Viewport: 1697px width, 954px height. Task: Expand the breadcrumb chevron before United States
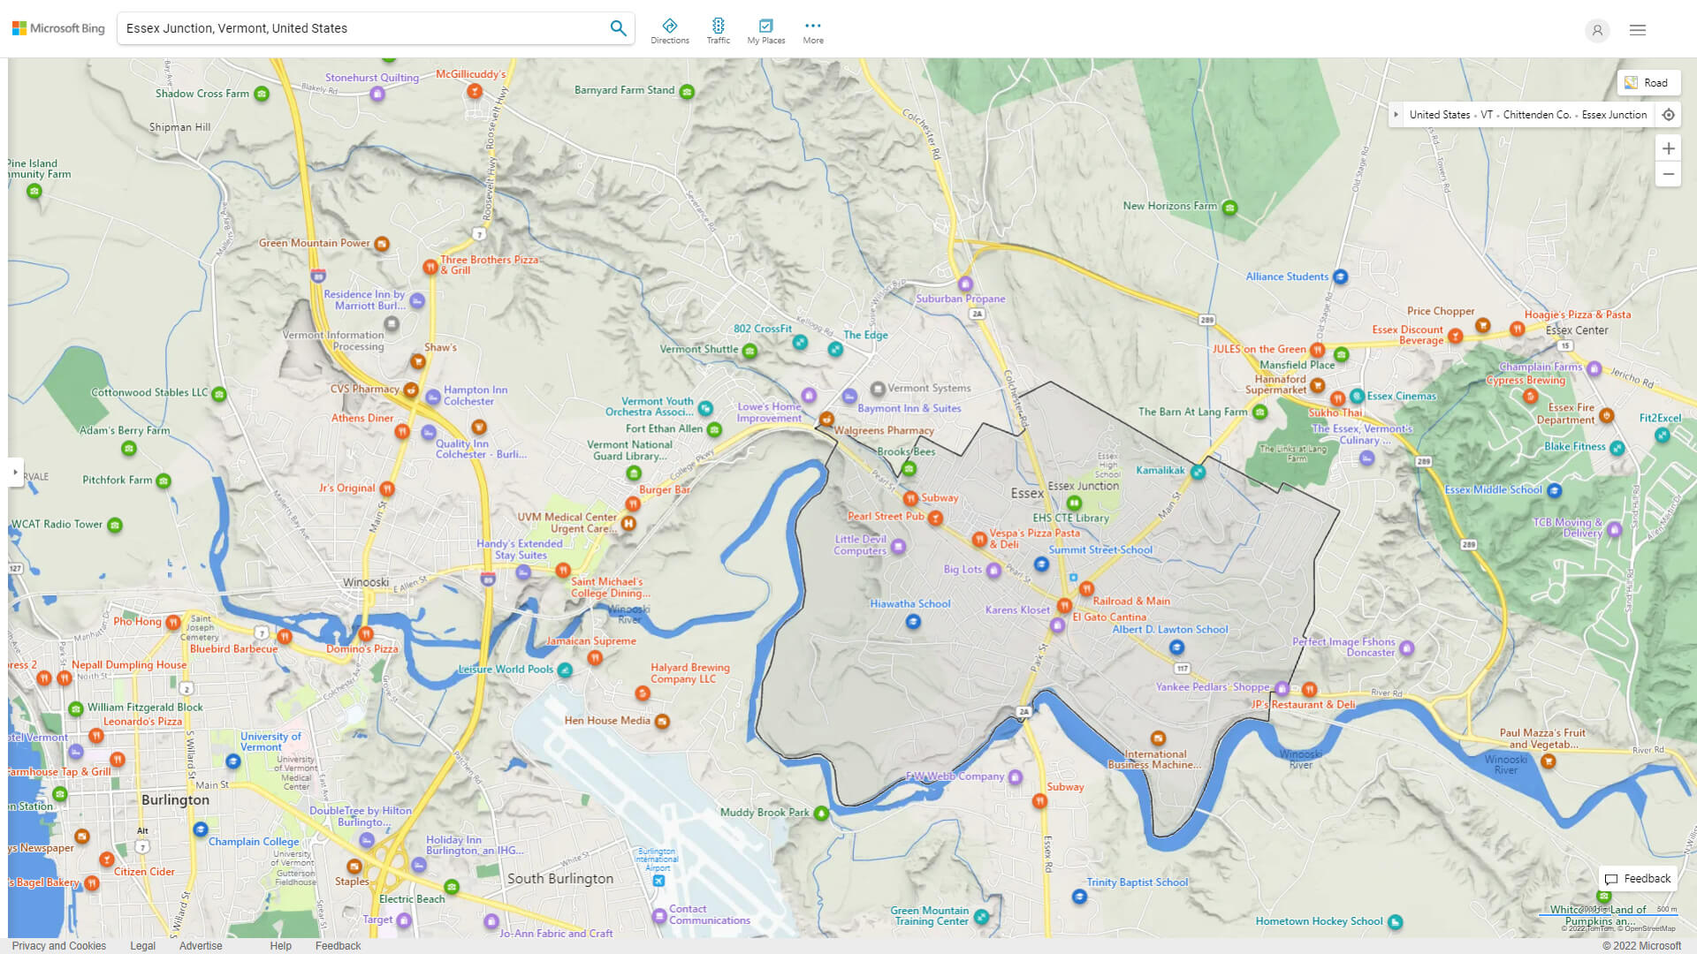[x=1396, y=114]
